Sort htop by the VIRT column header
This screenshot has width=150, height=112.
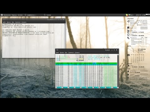click(x=75, y=63)
